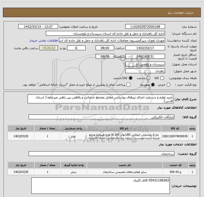Image resolution: width=204 pixels, height=197 pixels.
Task: Choose the جزیی purchase type radio
Action: coord(168,85)
